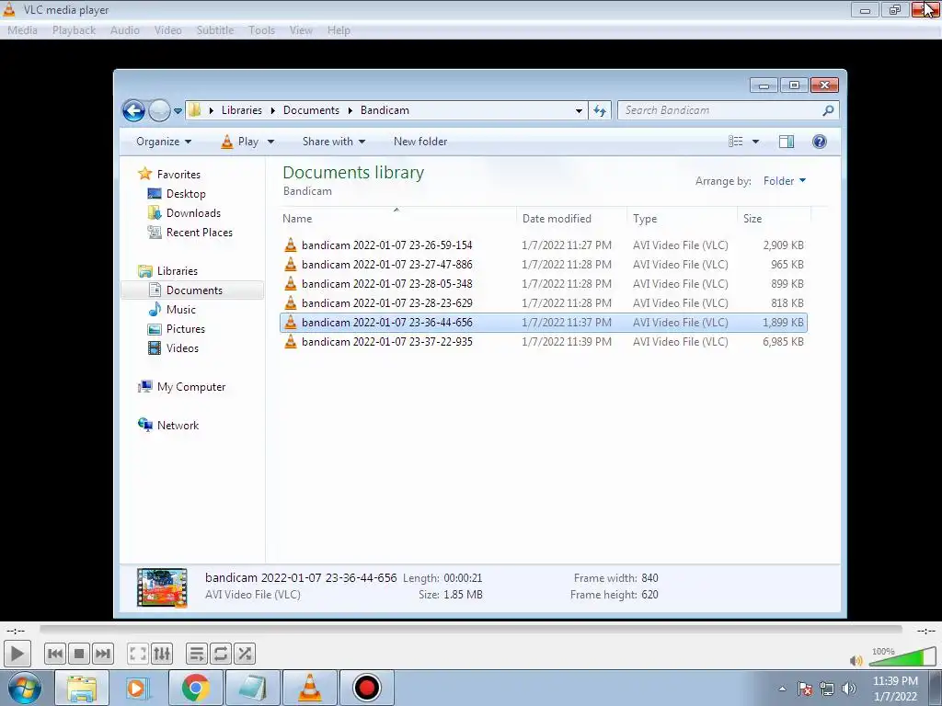Click the VLC Play button
This screenshot has height=706, width=942.
click(x=17, y=654)
